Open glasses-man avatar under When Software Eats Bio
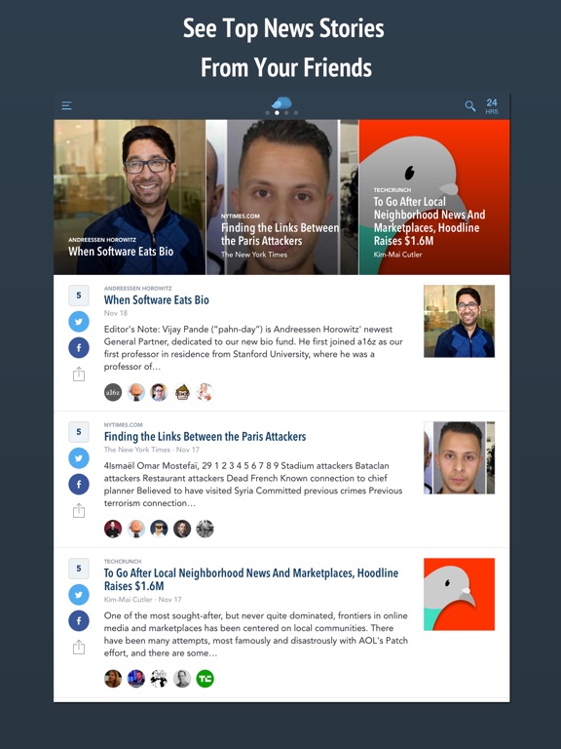 [159, 392]
